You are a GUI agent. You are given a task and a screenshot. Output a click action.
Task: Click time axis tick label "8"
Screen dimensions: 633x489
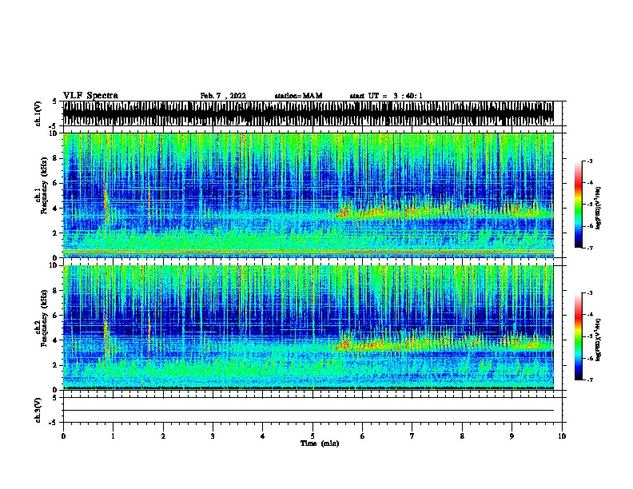[462, 436]
